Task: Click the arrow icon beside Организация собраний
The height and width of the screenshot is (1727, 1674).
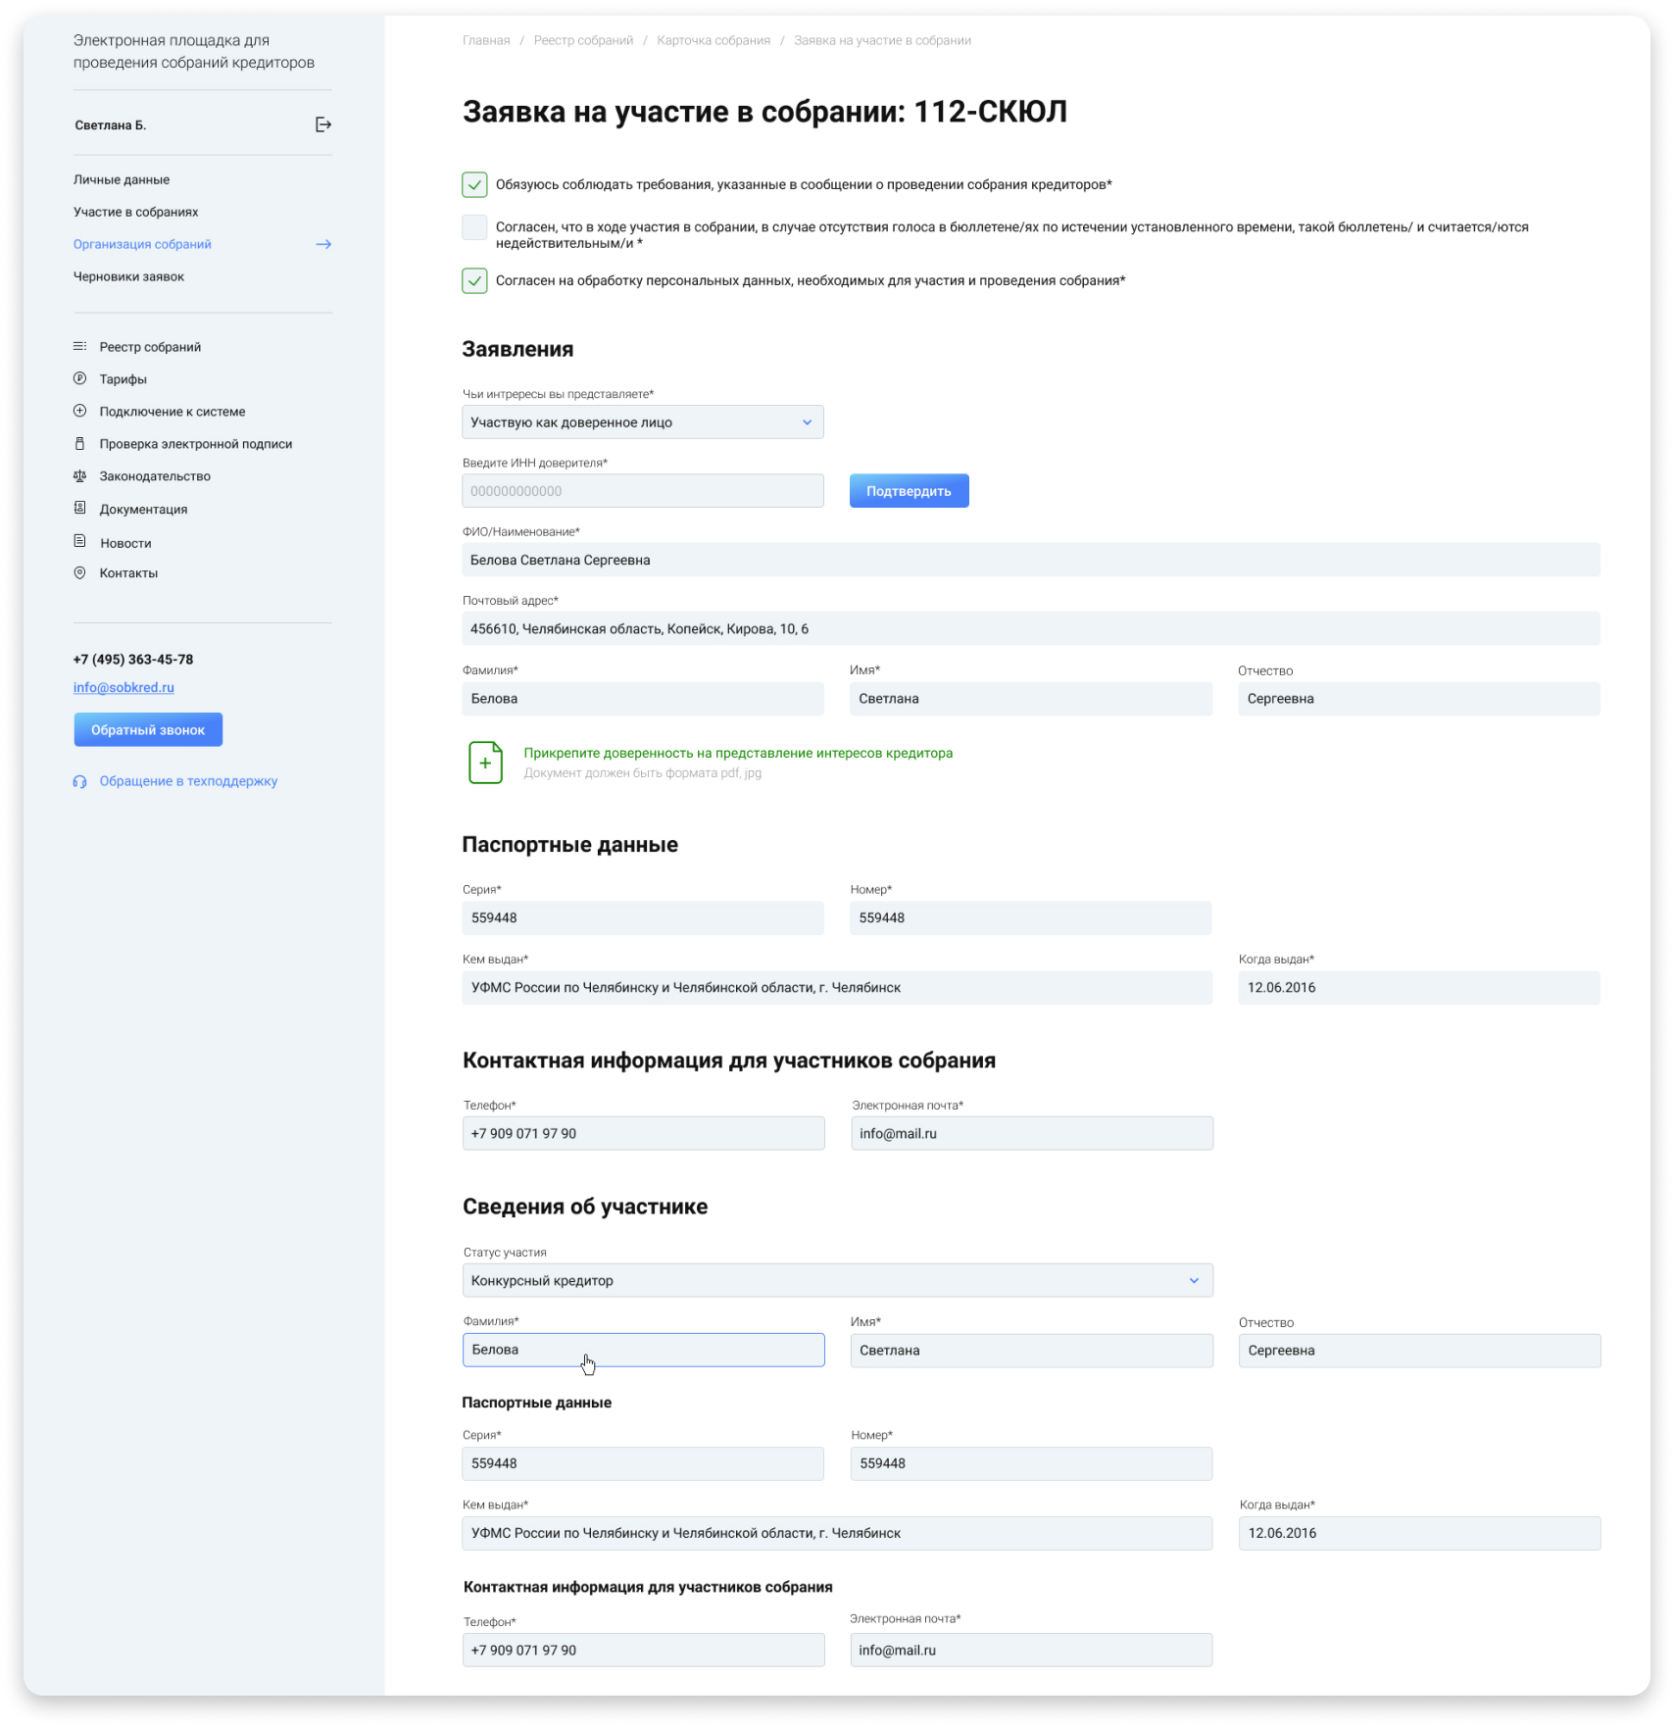Action: [323, 244]
